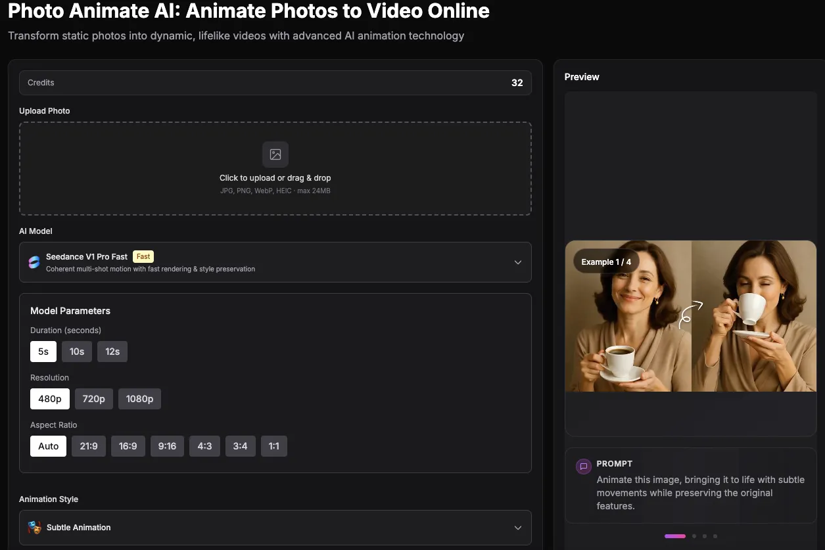This screenshot has width=825, height=550.
Task: Select the 1:1 aspect ratio
Action: (x=273, y=446)
